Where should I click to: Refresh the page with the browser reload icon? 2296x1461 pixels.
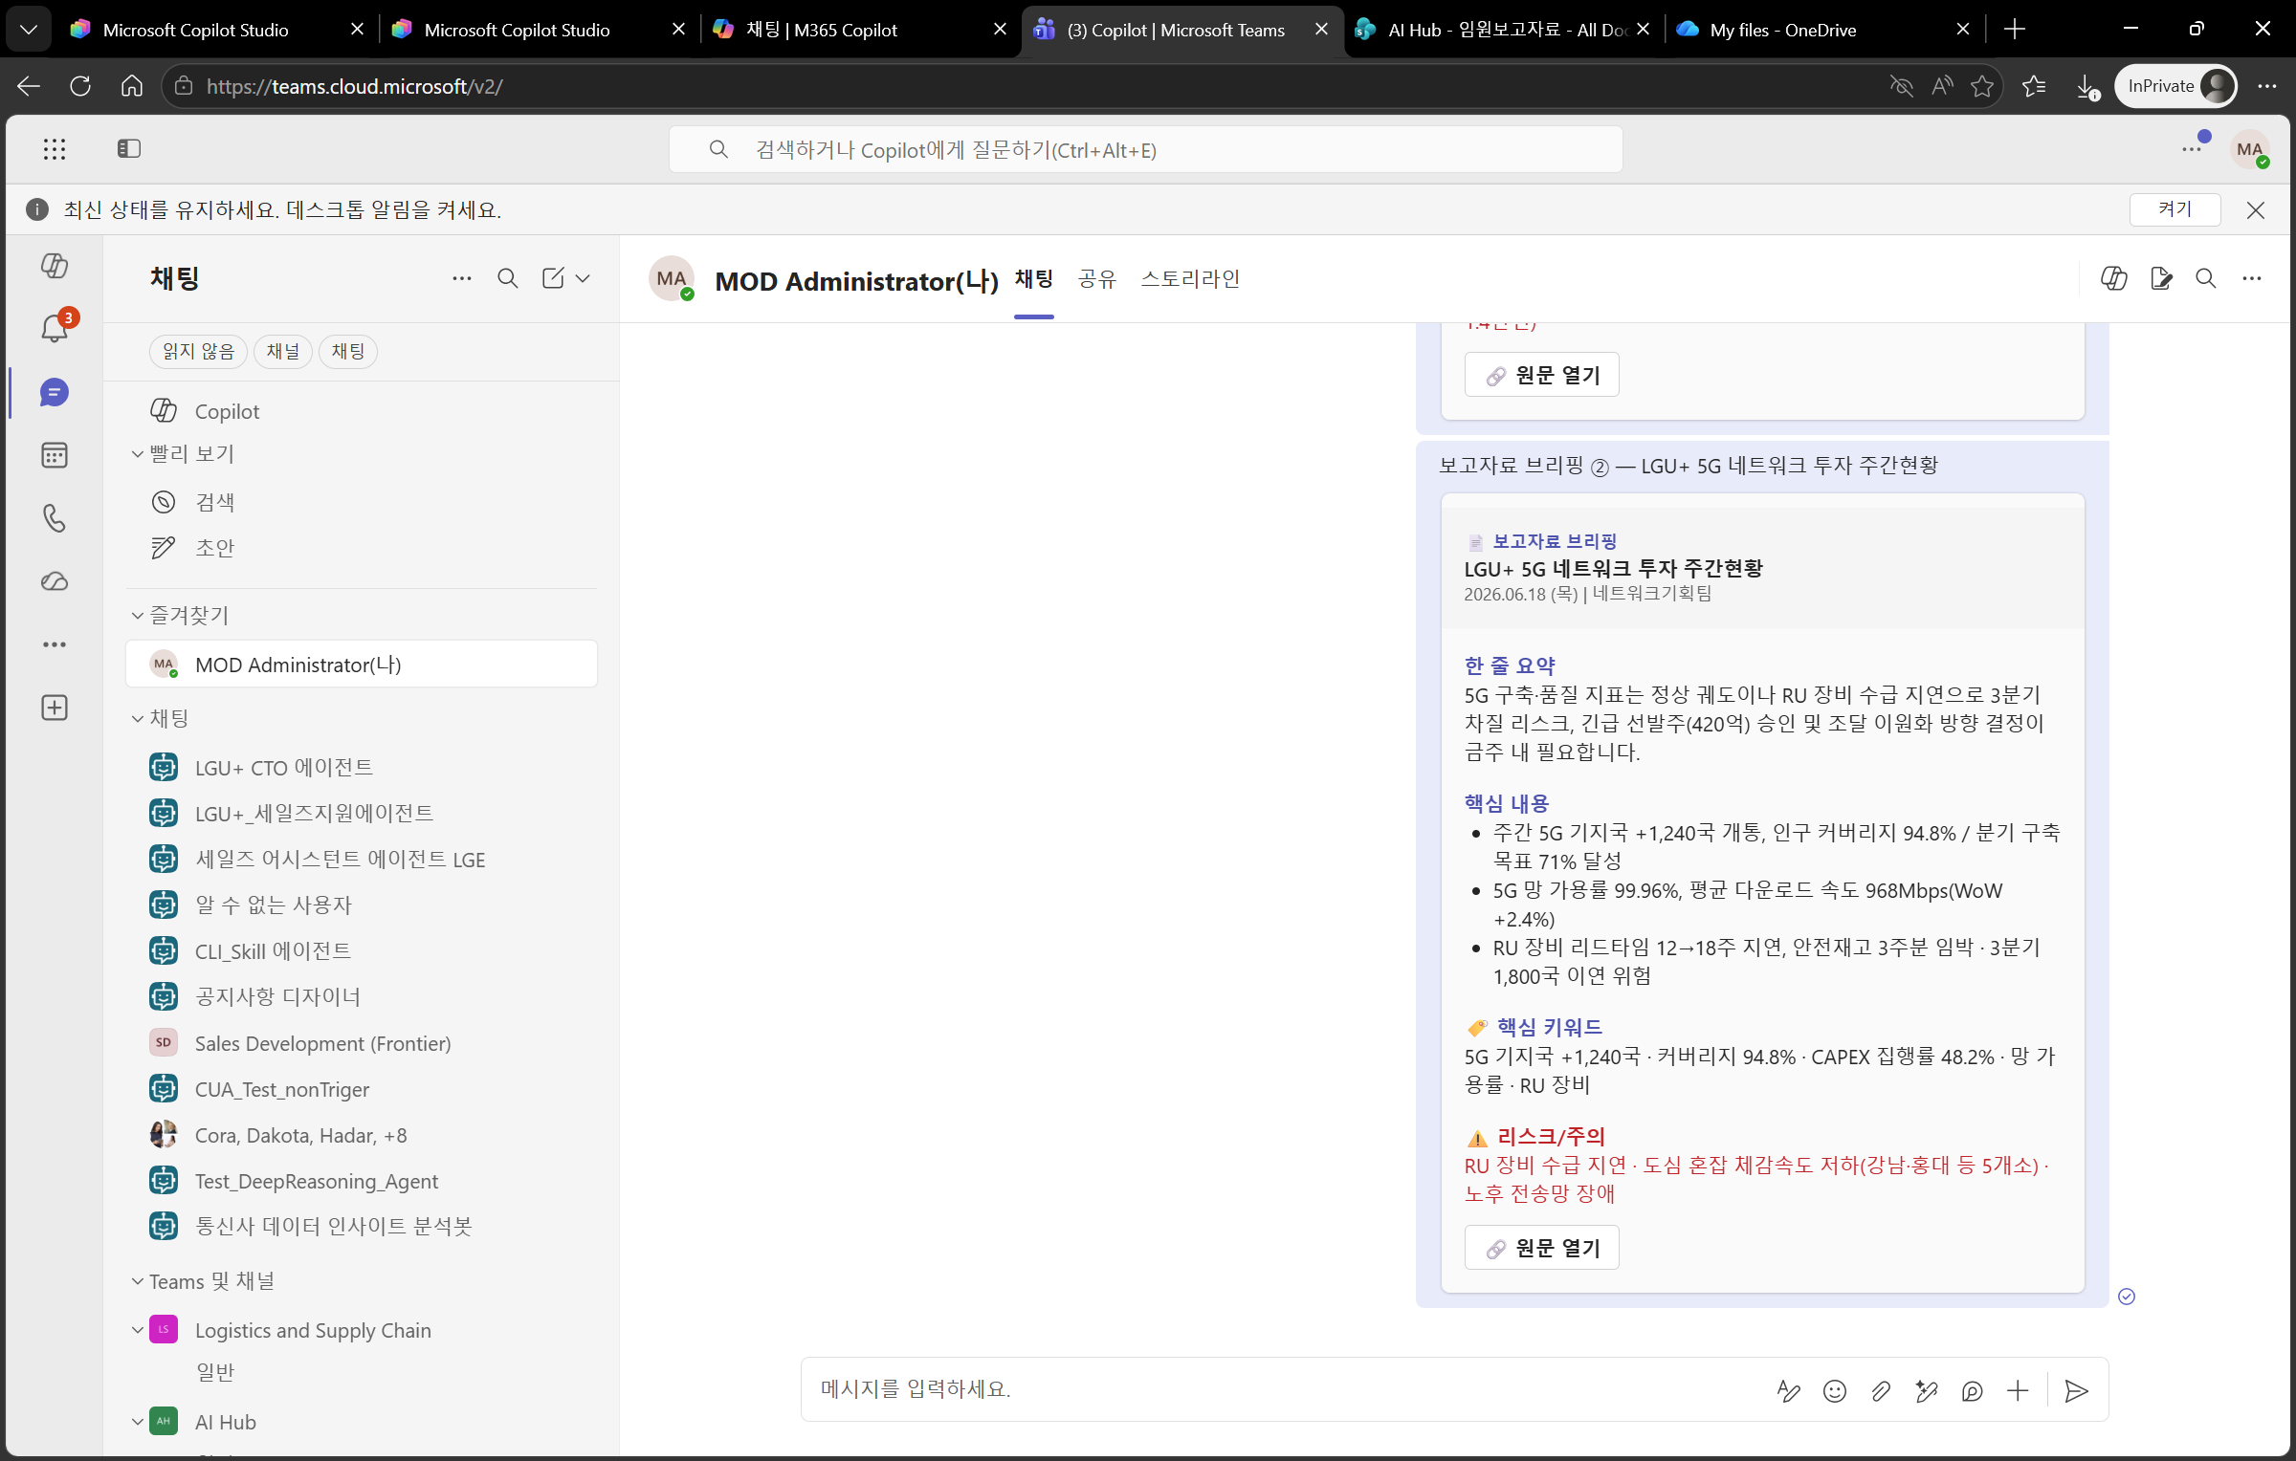pos(80,86)
